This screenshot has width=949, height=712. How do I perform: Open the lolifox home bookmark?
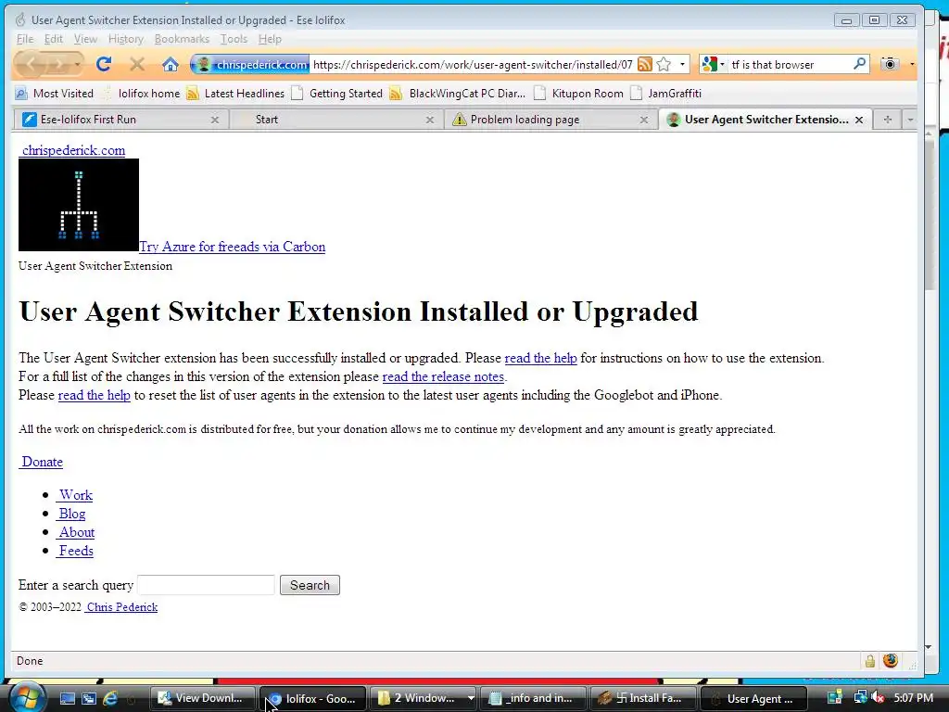pyautogui.click(x=141, y=94)
